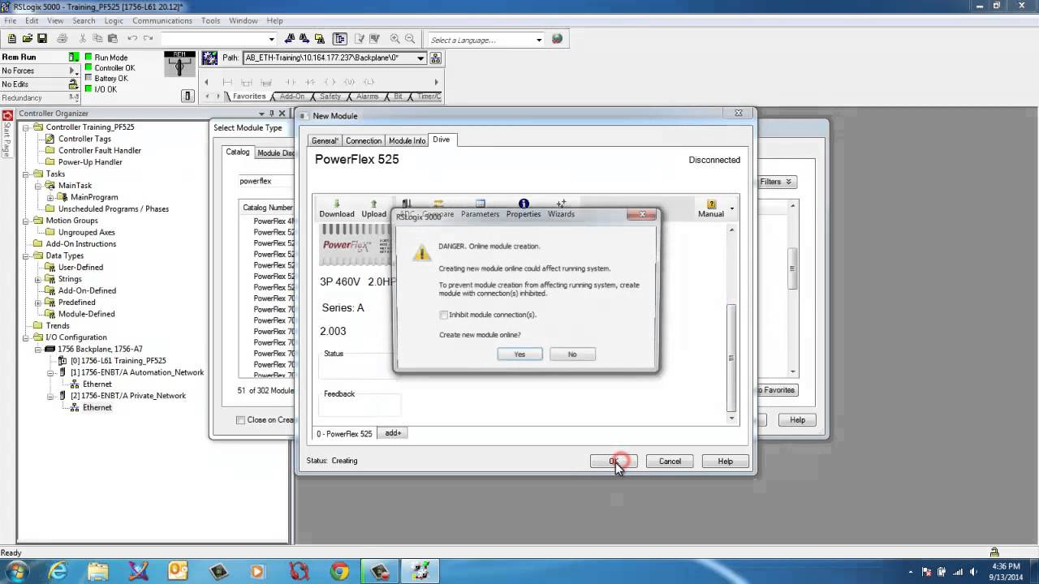Open the dropdown arrow beside the Manual icon
Image resolution: width=1039 pixels, height=584 pixels.
(731, 209)
